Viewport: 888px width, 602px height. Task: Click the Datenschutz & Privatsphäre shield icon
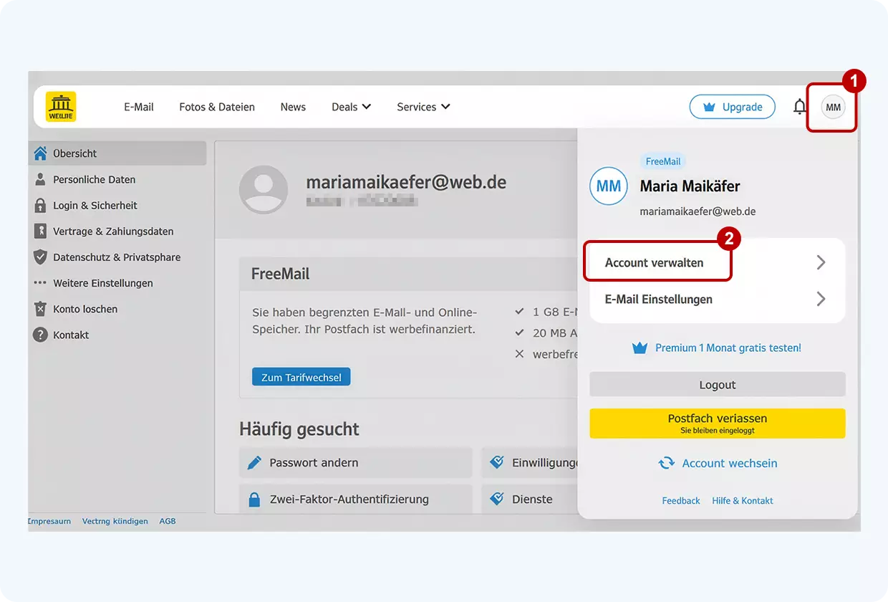click(41, 257)
